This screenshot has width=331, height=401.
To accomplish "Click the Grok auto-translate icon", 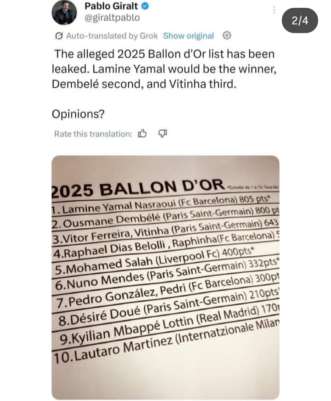I will pos(59,36).
